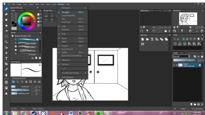Toggle the Ruler panel entry
Viewport: 205px width, 115px height.
coord(73,34)
